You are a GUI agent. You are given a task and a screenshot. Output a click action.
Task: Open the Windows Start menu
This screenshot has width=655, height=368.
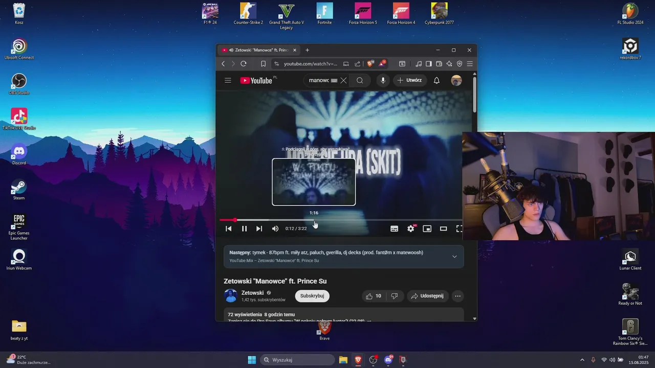pos(252,360)
